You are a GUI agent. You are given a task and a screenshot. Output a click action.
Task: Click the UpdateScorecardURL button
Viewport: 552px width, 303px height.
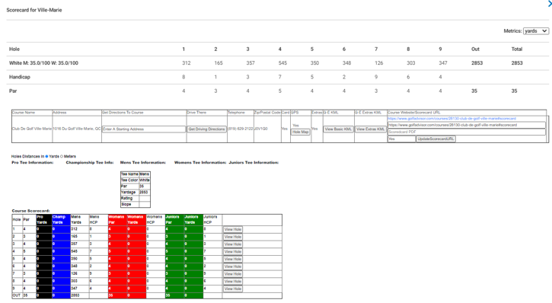click(436, 139)
